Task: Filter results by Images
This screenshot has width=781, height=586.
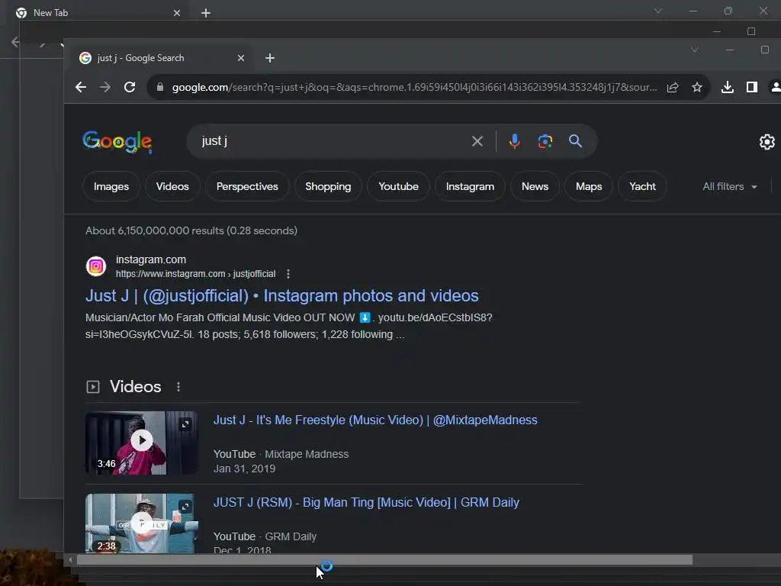Action: click(x=111, y=186)
